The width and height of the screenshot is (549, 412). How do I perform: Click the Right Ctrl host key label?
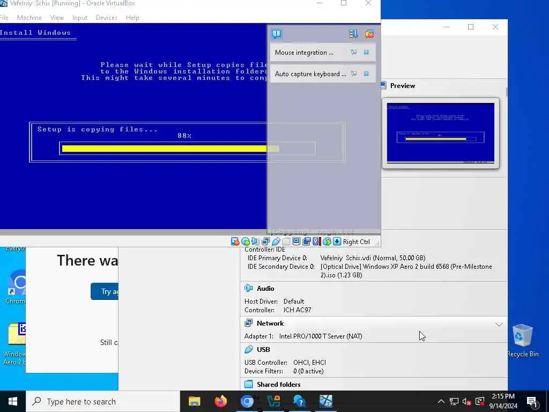[x=356, y=242]
